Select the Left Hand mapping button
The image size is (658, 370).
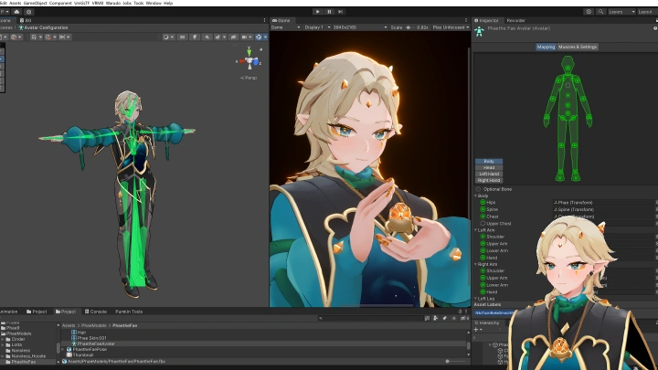[x=489, y=174]
